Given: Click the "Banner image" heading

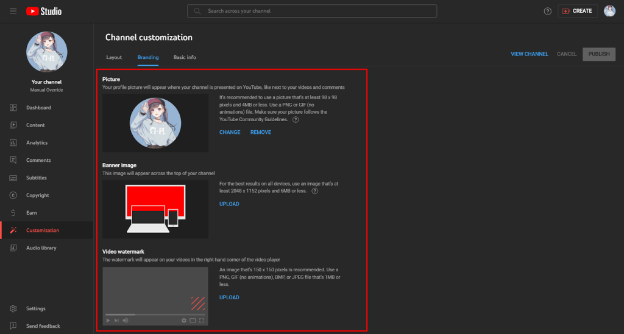Looking at the screenshot, I should click(119, 165).
